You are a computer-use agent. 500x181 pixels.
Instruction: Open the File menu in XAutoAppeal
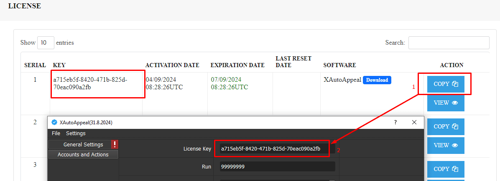tap(56, 133)
